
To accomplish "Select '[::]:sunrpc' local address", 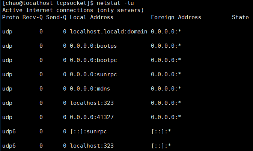I will pos(88,131).
